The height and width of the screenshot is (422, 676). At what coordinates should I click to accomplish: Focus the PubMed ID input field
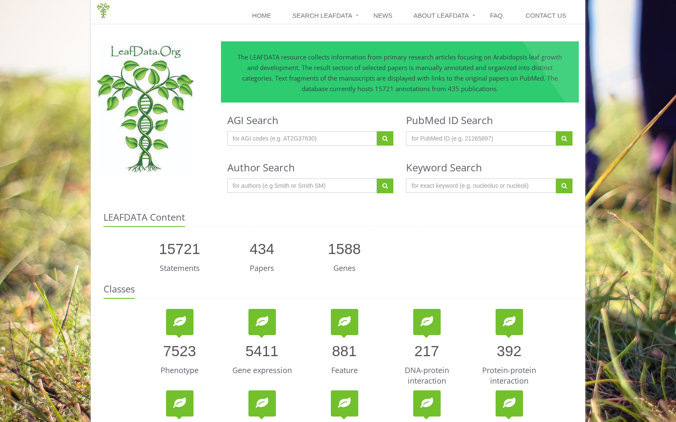click(x=481, y=138)
